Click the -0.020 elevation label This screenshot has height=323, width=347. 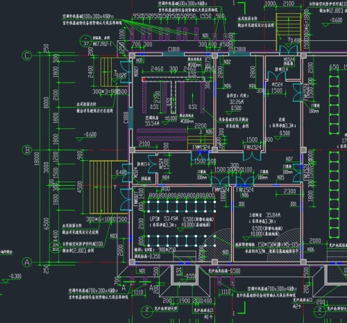pyautogui.click(x=121, y=76)
